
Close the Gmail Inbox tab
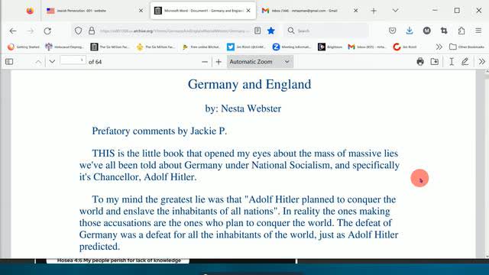click(356, 11)
